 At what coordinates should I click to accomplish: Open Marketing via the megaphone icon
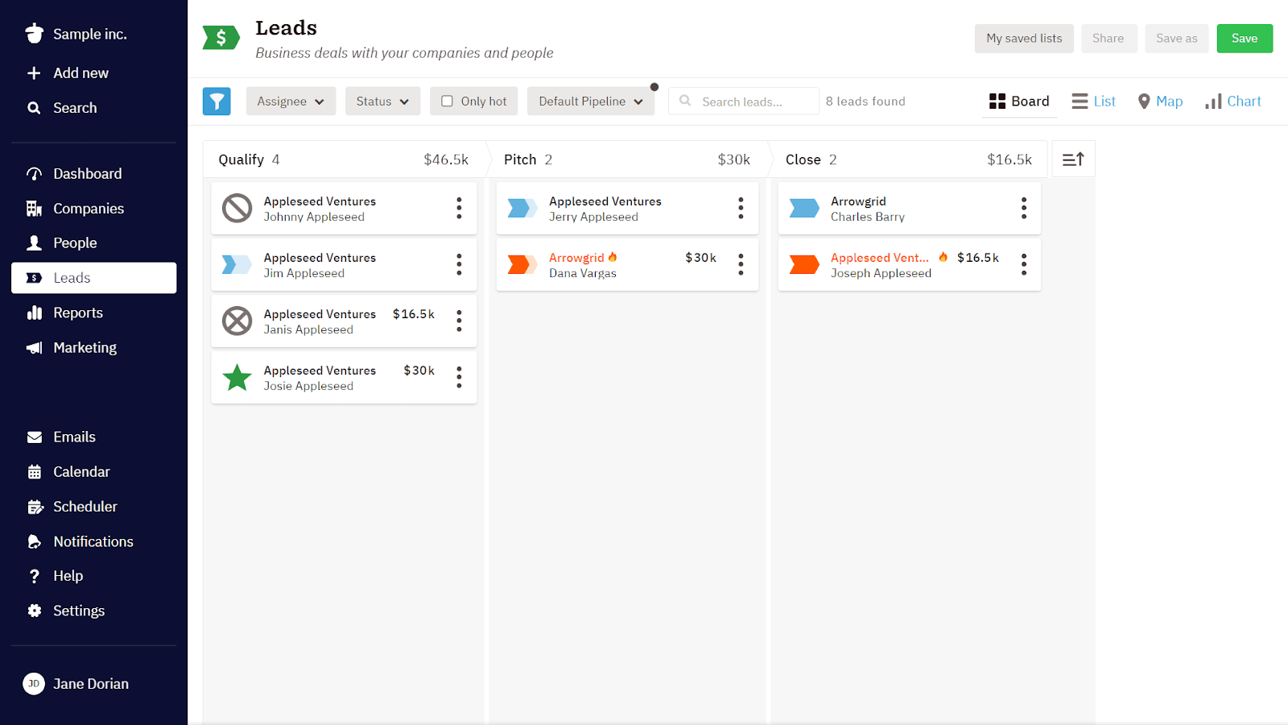(x=35, y=347)
